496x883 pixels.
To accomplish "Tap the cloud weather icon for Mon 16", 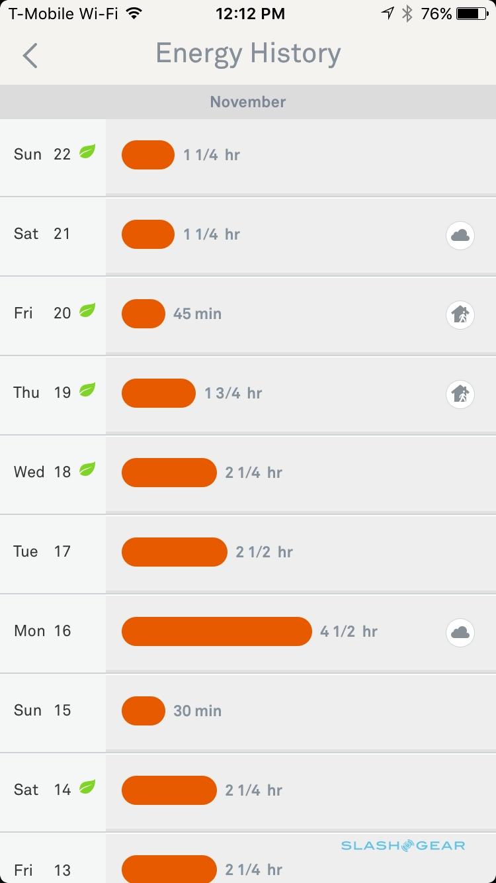I will pyautogui.click(x=460, y=632).
